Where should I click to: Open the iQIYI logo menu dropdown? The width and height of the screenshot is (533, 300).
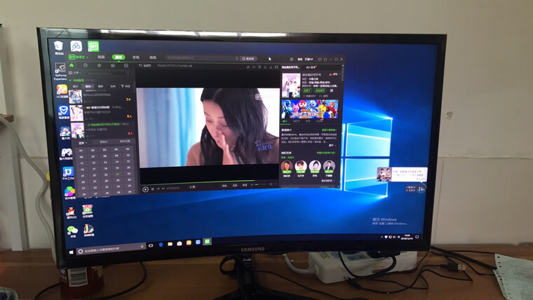[78, 57]
